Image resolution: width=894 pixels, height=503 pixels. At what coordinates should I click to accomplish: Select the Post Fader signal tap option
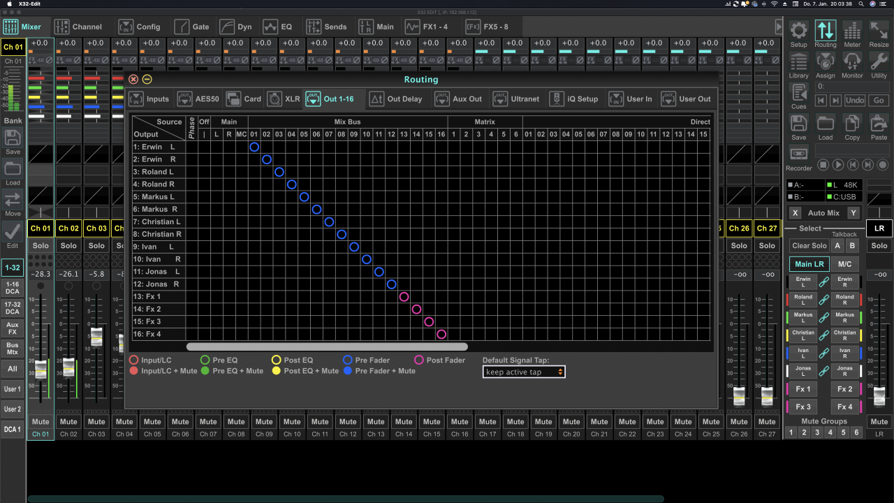439,360
